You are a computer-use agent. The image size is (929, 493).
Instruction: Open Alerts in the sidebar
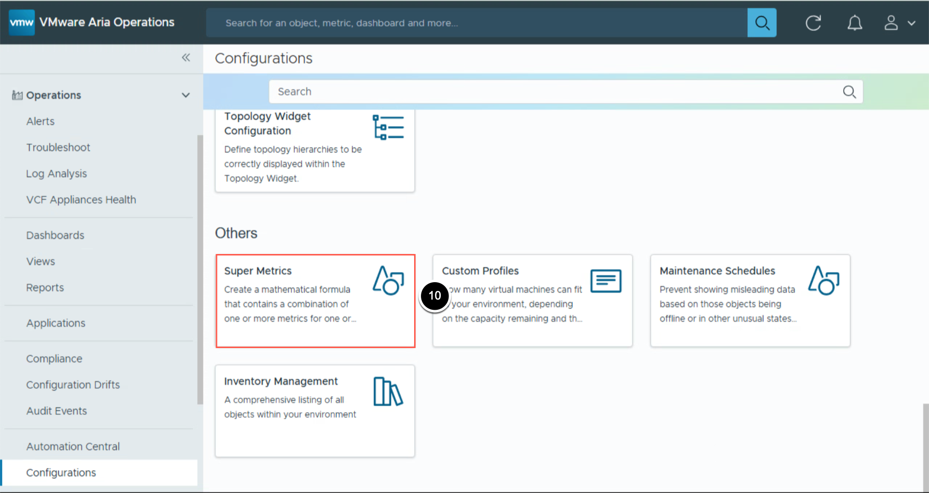(x=40, y=121)
